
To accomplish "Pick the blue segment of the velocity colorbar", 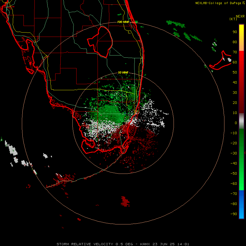I will tap(241, 204).
